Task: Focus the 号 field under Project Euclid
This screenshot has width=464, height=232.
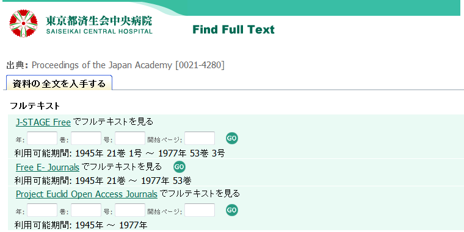Action: pyautogui.click(x=130, y=210)
